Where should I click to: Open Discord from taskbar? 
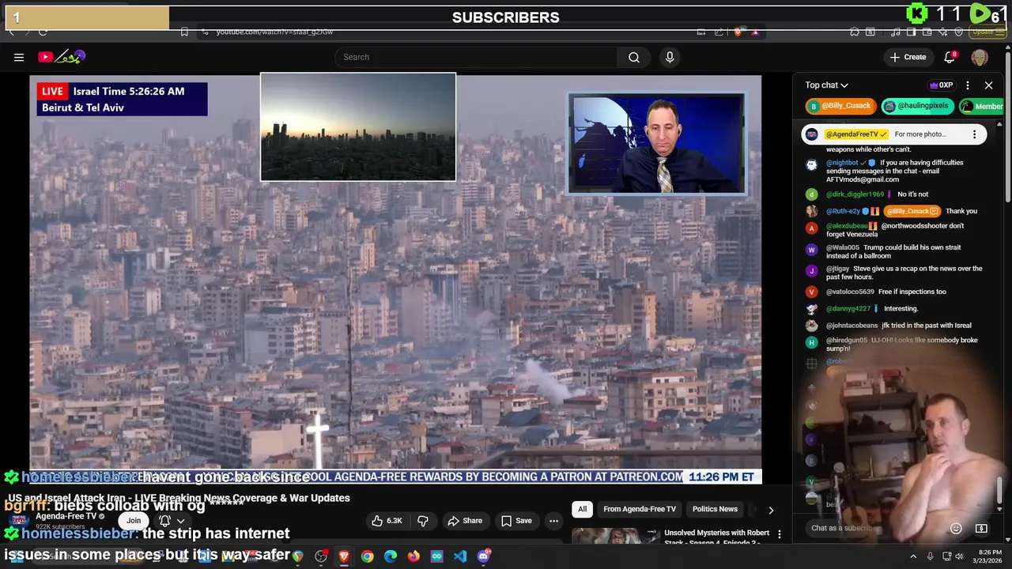pyautogui.click(x=484, y=556)
